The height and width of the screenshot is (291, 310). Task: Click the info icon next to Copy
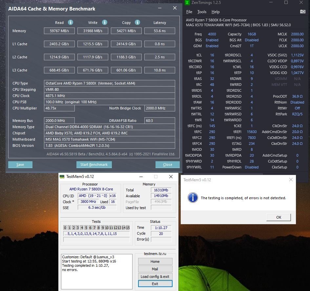(137, 22)
